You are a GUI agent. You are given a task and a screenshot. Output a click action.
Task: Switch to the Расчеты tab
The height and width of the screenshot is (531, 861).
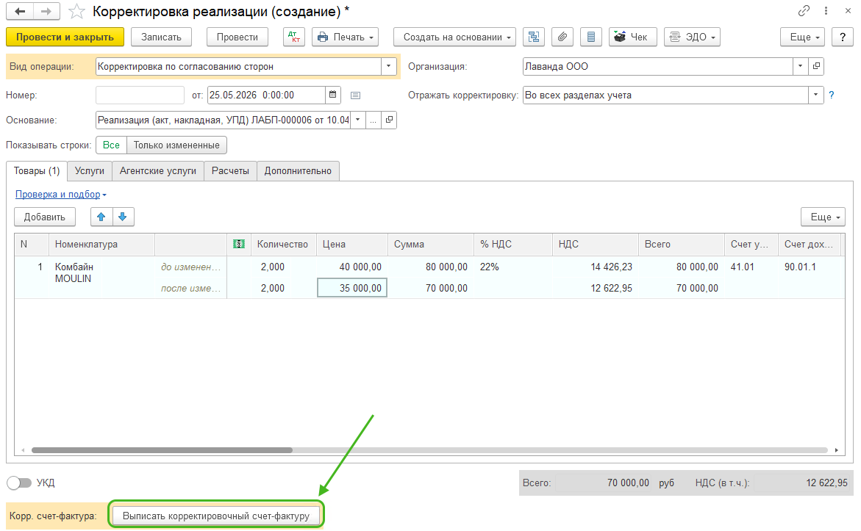(x=231, y=170)
